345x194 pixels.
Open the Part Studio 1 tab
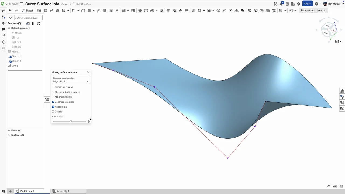(x=27, y=191)
